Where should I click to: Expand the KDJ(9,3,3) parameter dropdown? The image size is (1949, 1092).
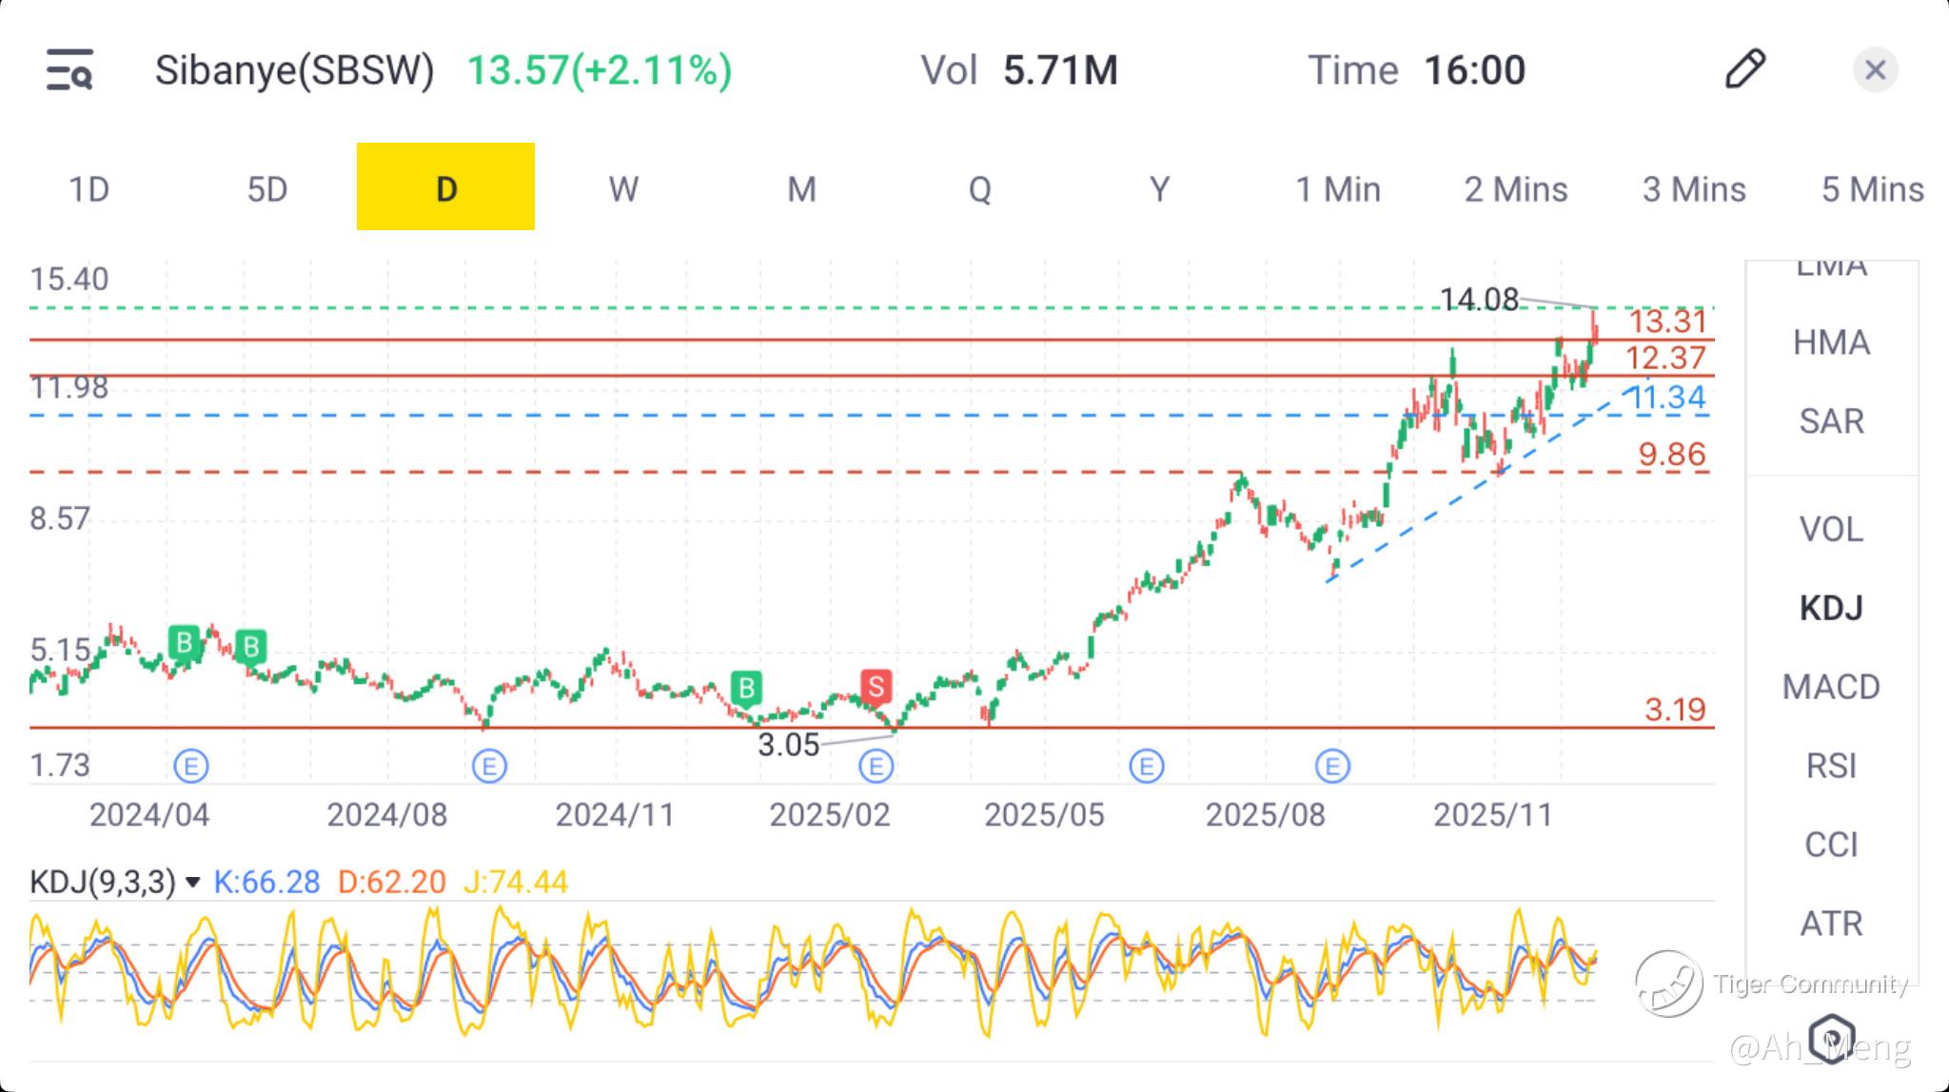193,883
